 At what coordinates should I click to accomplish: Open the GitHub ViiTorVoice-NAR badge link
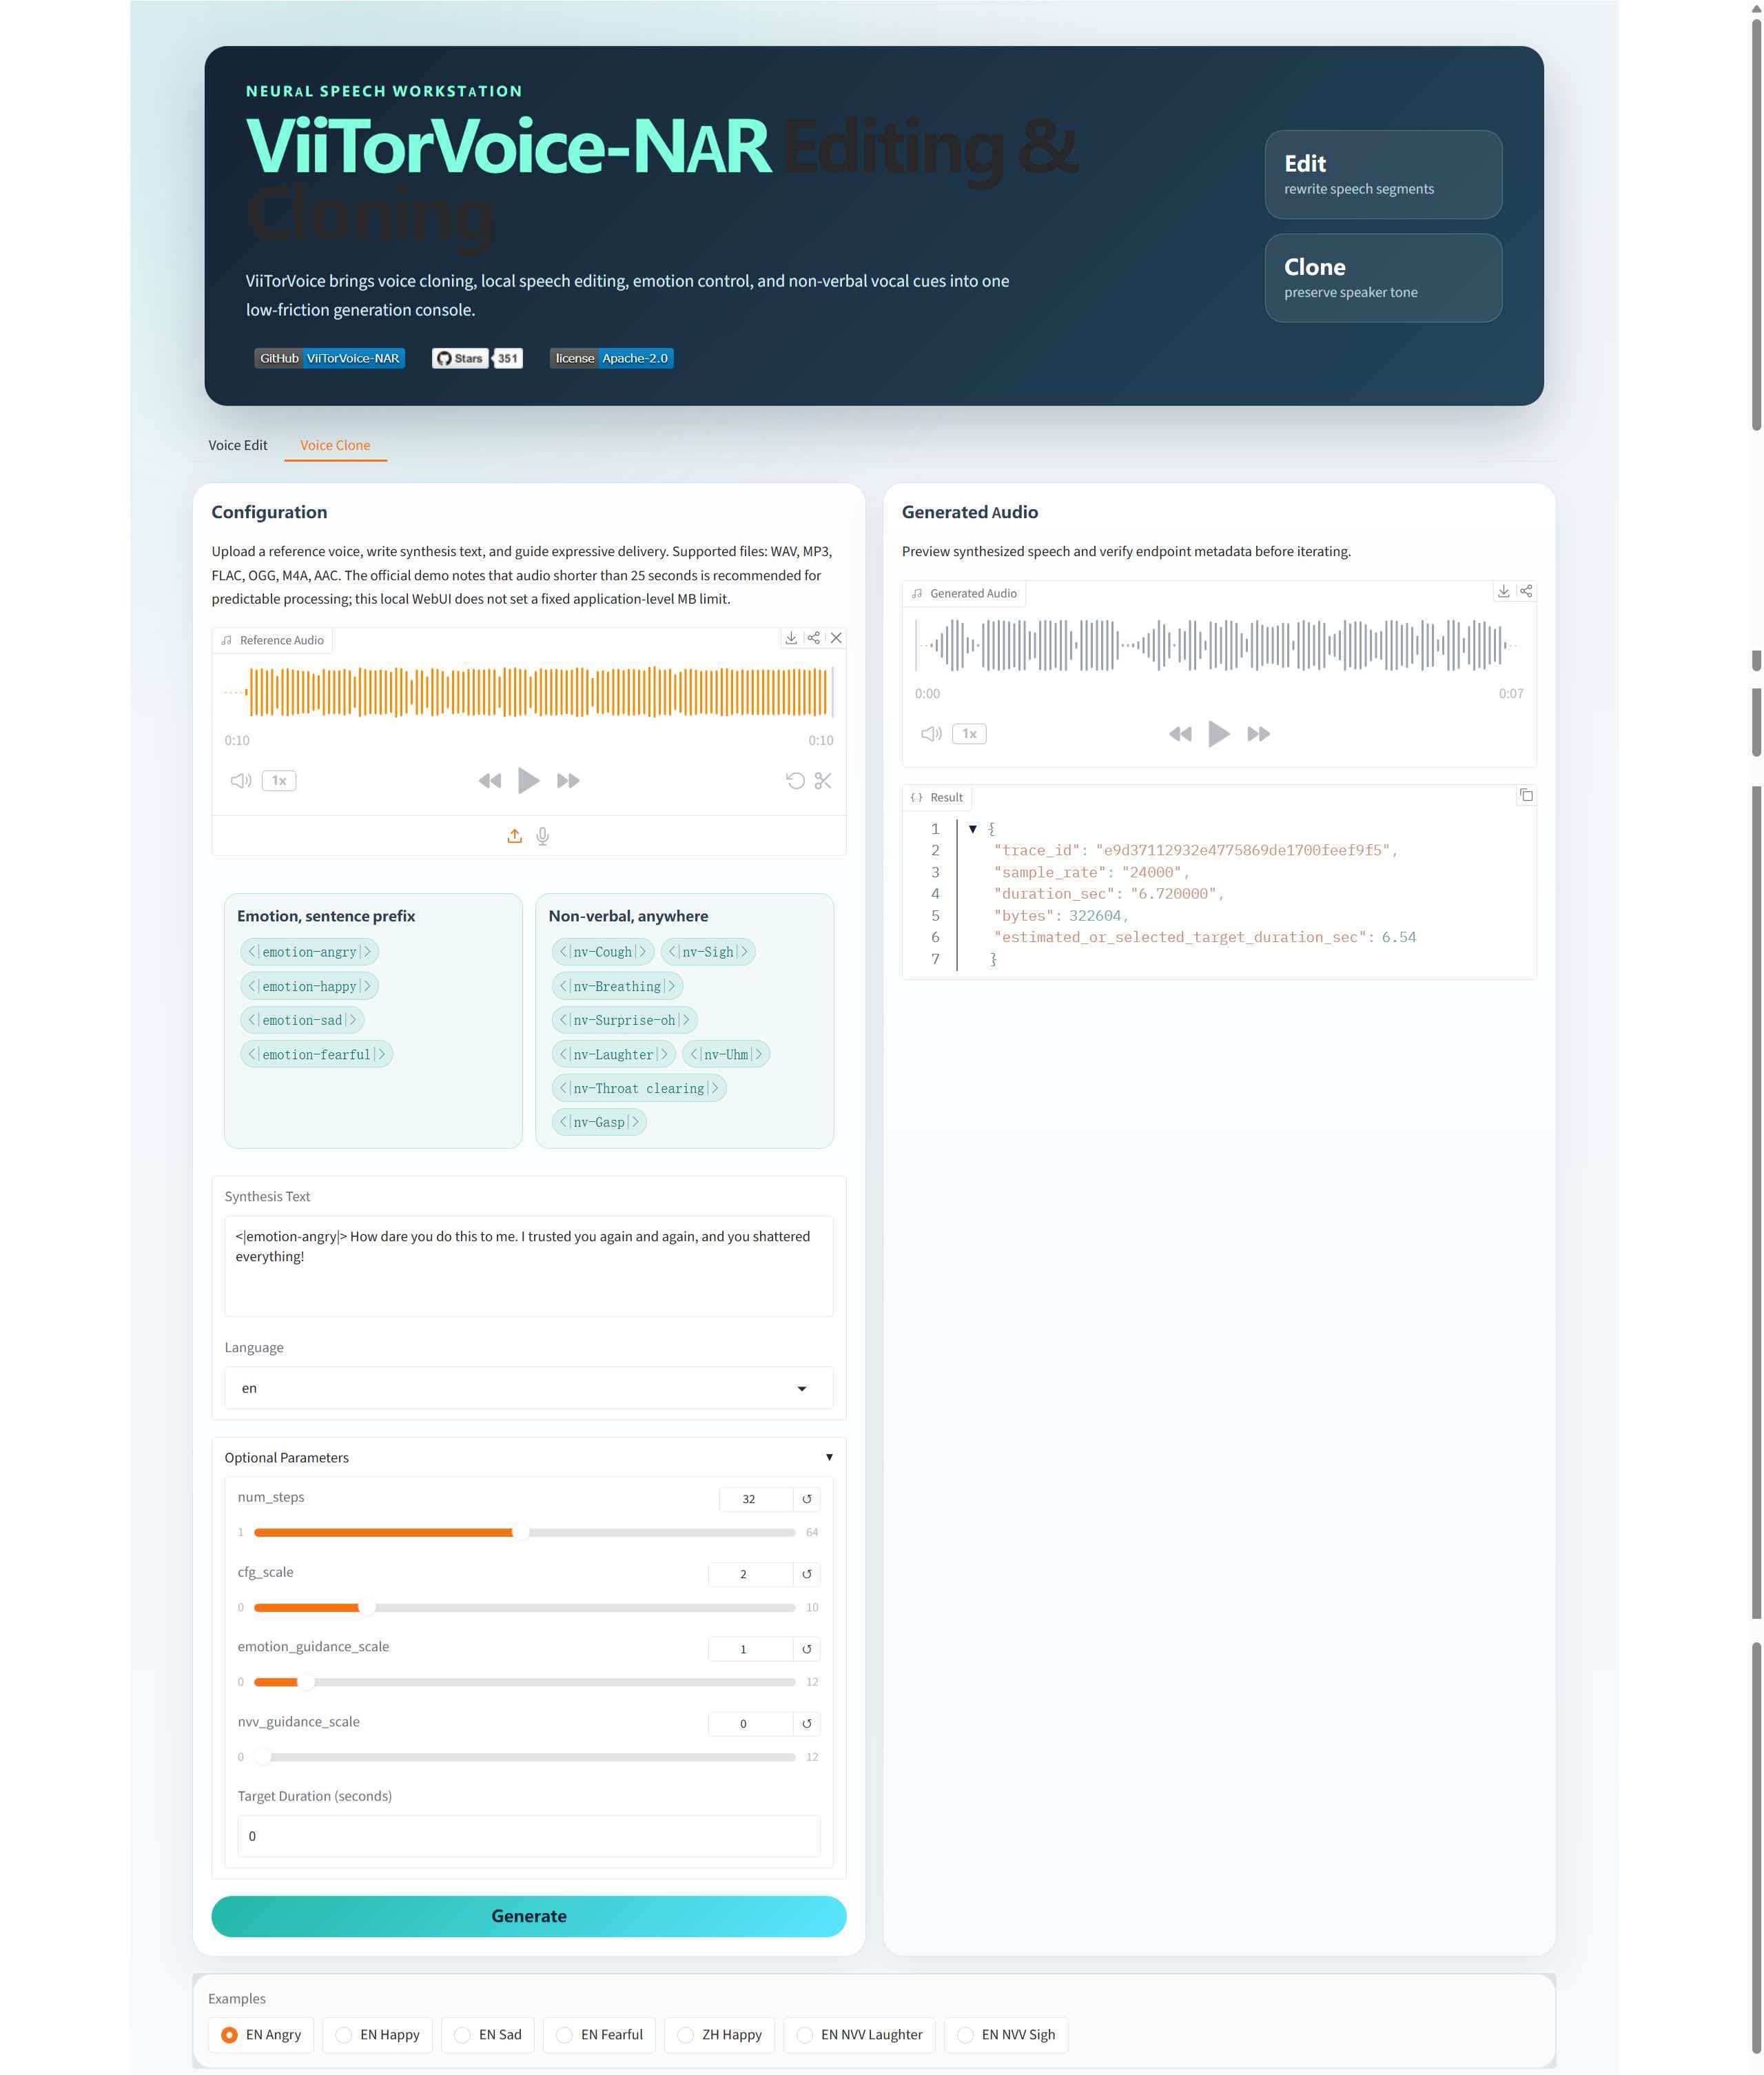pos(329,358)
